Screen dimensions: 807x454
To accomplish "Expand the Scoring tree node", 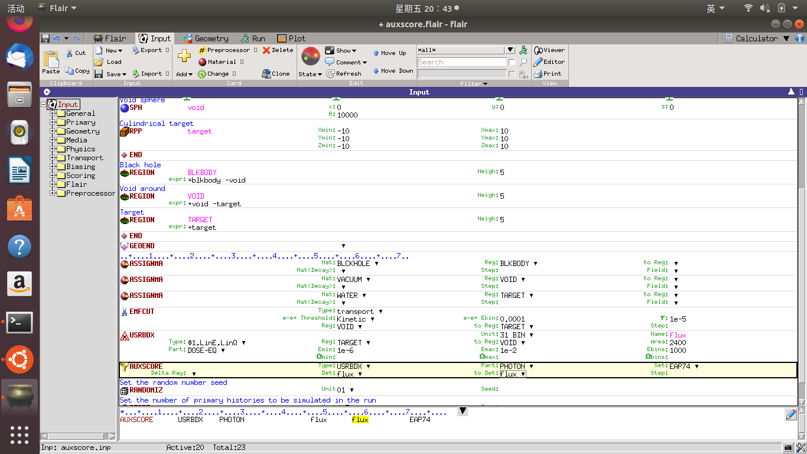I will click(53, 176).
